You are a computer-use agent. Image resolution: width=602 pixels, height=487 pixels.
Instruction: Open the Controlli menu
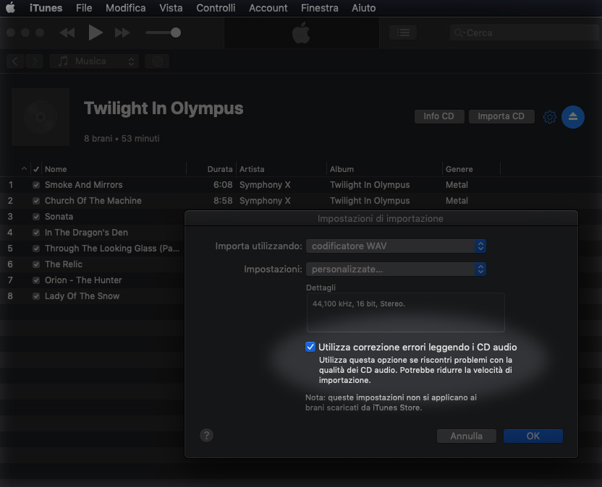pos(216,8)
